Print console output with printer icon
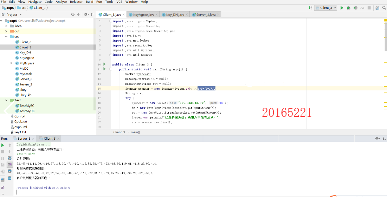Viewport: 387px width, 197px height. tap(9, 171)
